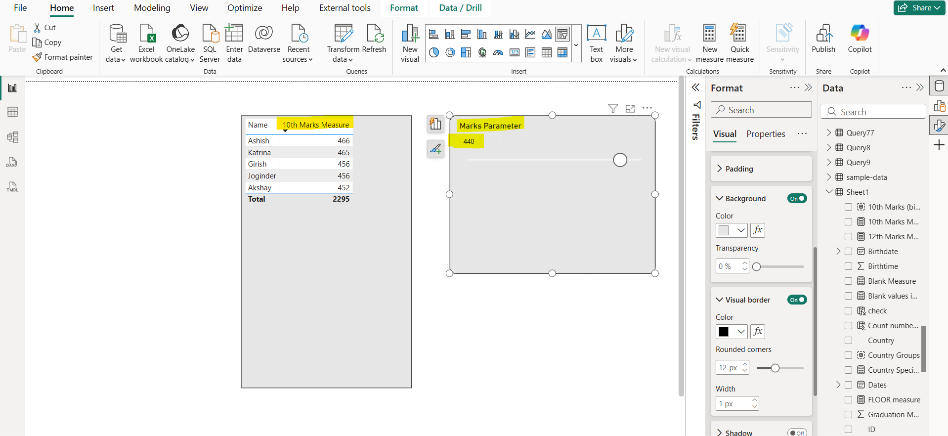
Task: Open the Modeling ribbon tab
Action: click(x=152, y=8)
